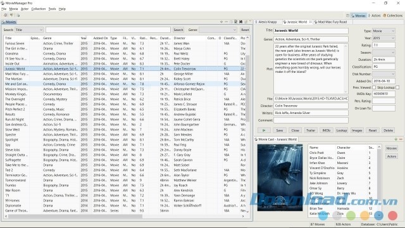Click the Delete button
The image size is (405, 228).
[388, 130]
